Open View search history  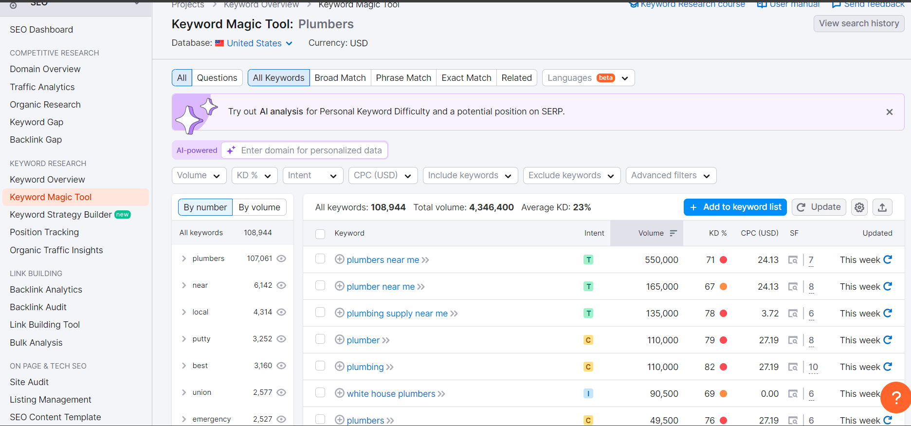tap(859, 23)
